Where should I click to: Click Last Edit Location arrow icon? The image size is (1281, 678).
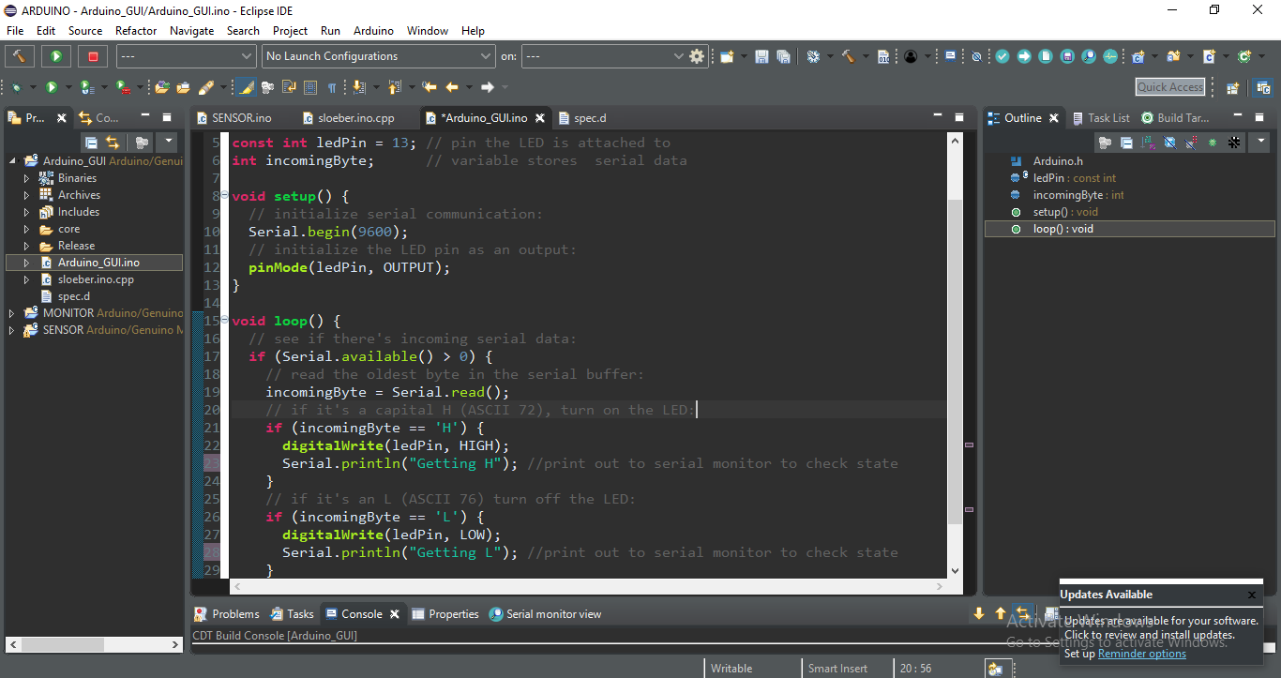429,87
